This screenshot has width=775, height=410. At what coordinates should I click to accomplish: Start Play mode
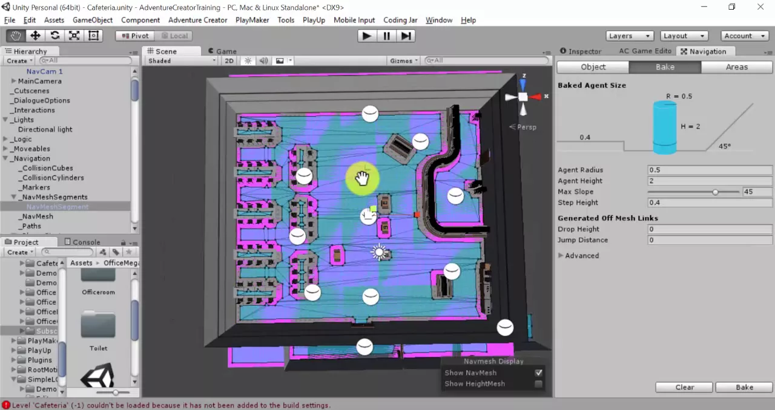point(366,36)
